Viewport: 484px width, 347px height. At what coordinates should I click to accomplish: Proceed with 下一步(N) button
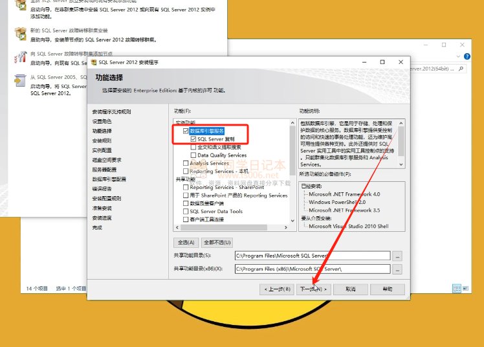click(x=313, y=289)
